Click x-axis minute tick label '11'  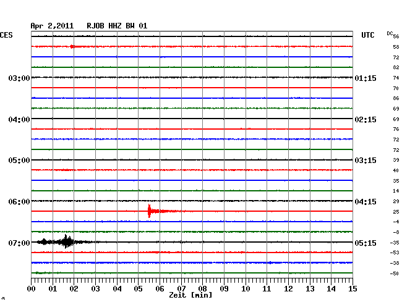point(267,288)
